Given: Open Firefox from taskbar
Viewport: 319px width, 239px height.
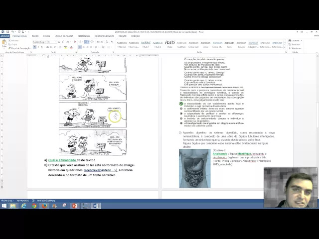Looking at the screenshot, I should pos(44,206).
